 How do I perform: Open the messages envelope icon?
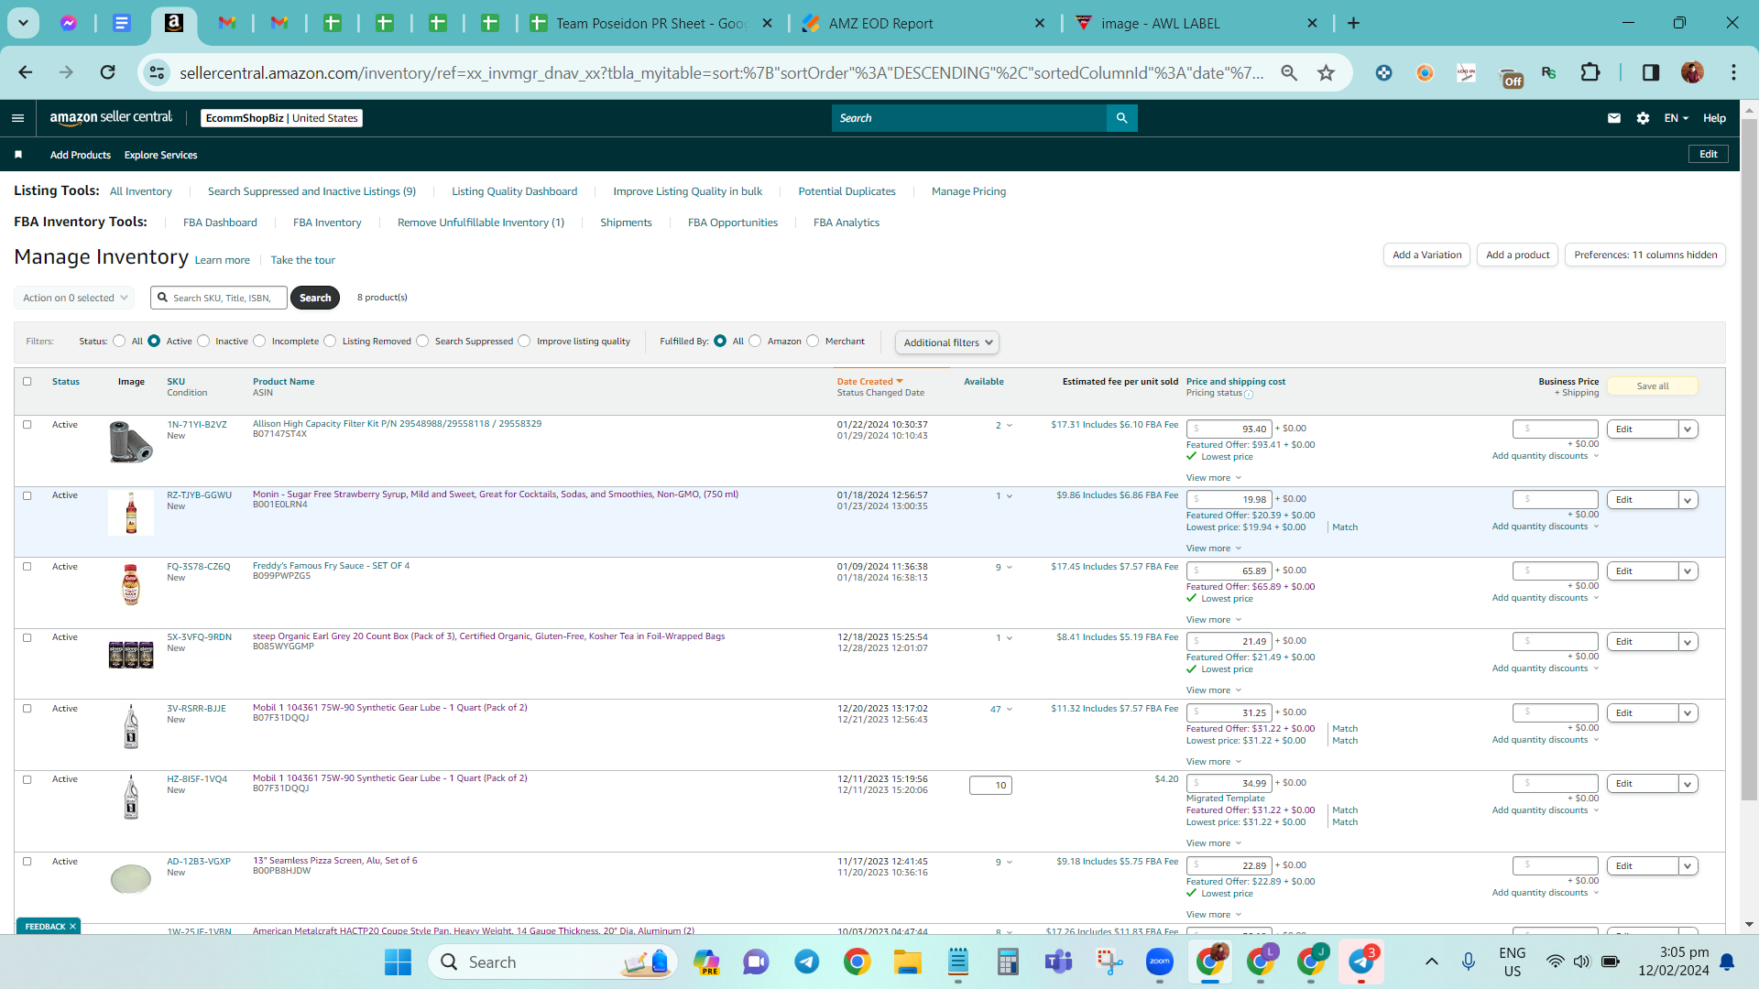pyautogui.click(x=1614, y=118)
